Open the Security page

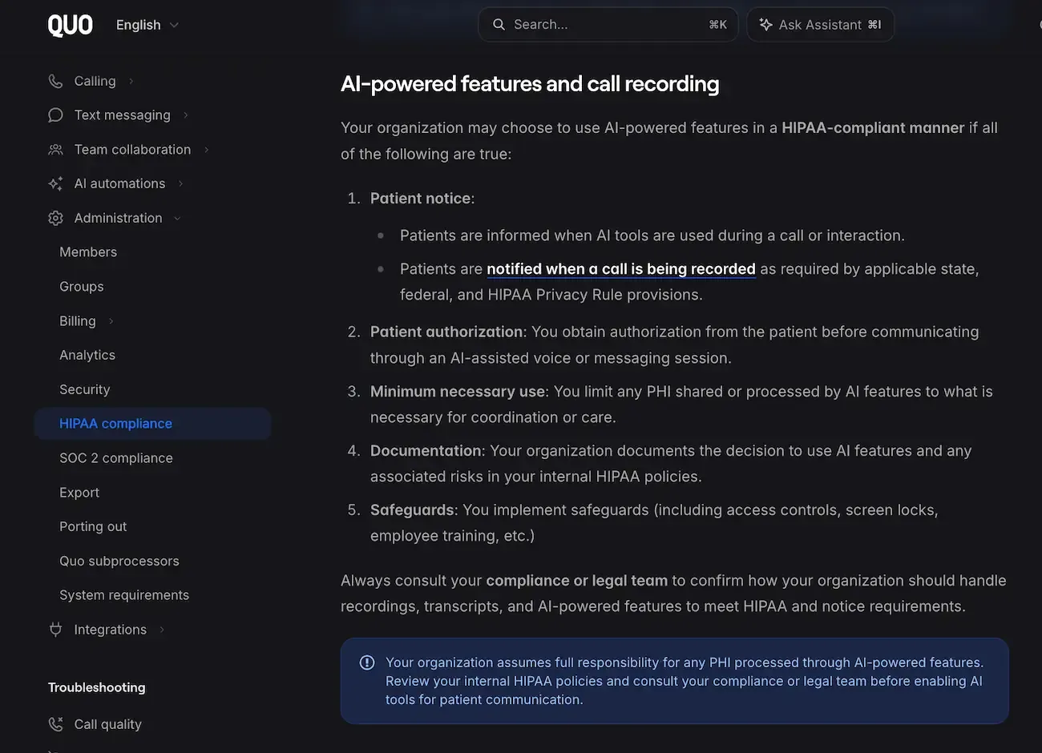[85, 389]
